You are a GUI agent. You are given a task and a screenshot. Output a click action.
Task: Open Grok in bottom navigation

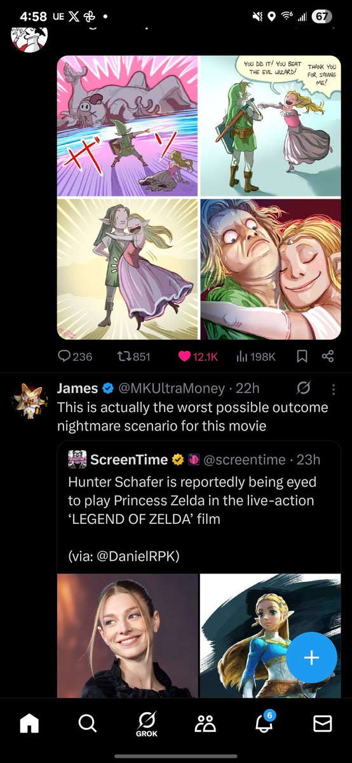point(146,724)
